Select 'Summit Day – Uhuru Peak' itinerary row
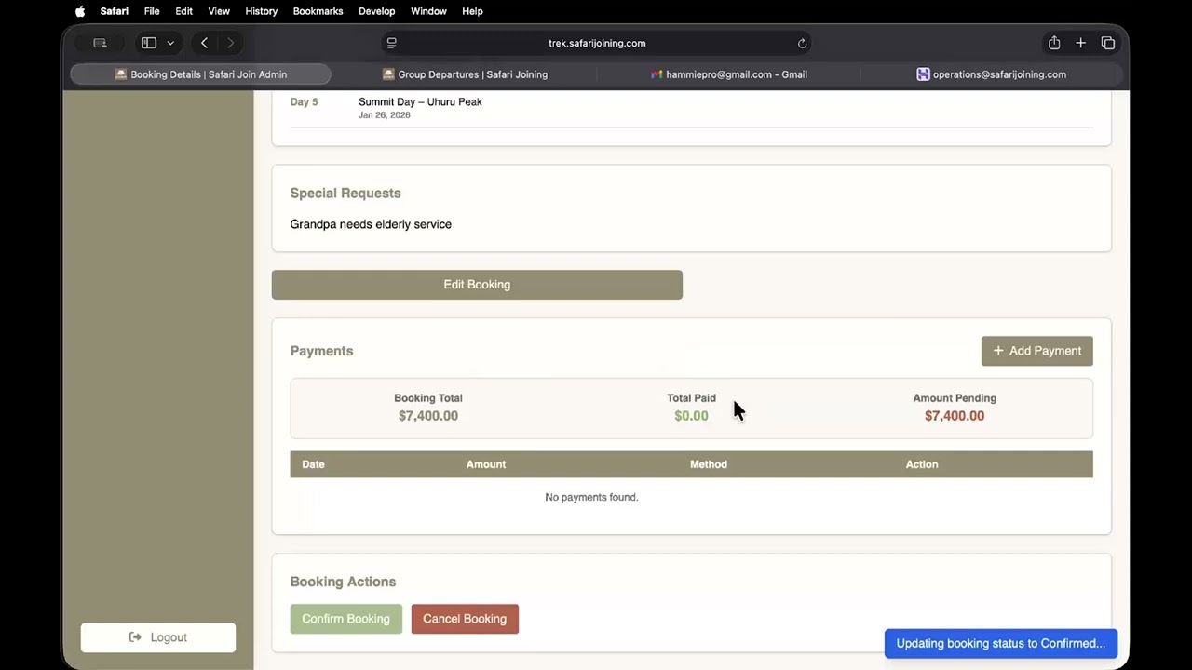The height and width of the screenshot is (670, 1192). pos(691,109)
